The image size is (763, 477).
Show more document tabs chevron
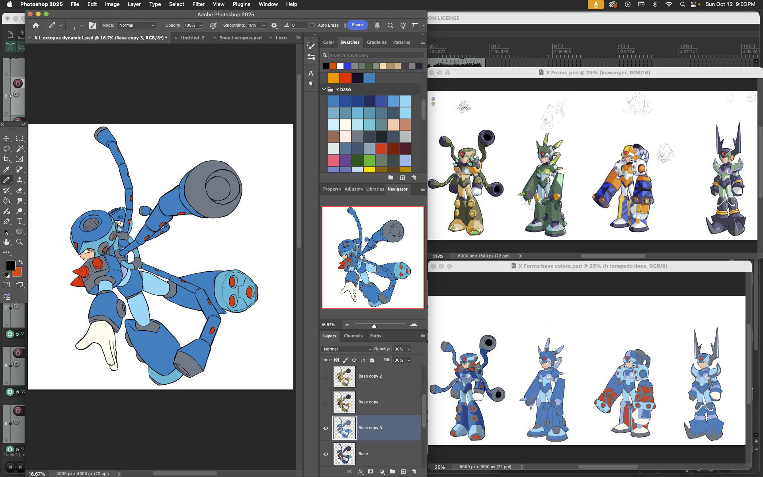298,38
